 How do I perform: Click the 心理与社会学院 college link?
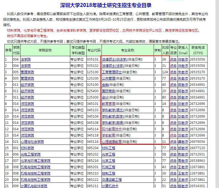[x=32, y=142]
